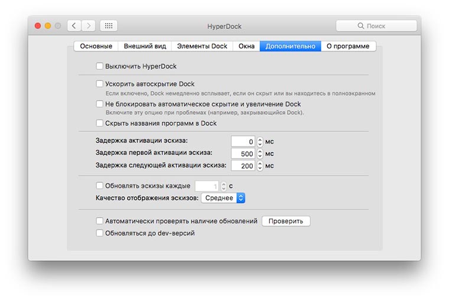Toggle Ускорить автоскрытие Dock checkbox
The image size is (449, 301).
(99, 84)
